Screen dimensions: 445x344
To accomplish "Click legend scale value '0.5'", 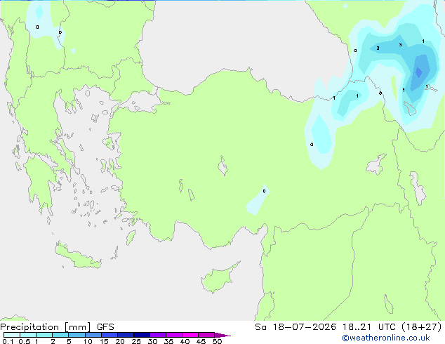I will coord(24,341).
